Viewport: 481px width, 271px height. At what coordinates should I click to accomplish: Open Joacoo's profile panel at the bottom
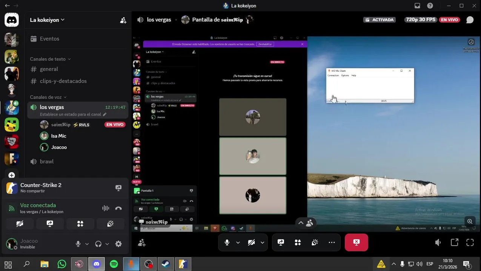(x=38, y=244)
